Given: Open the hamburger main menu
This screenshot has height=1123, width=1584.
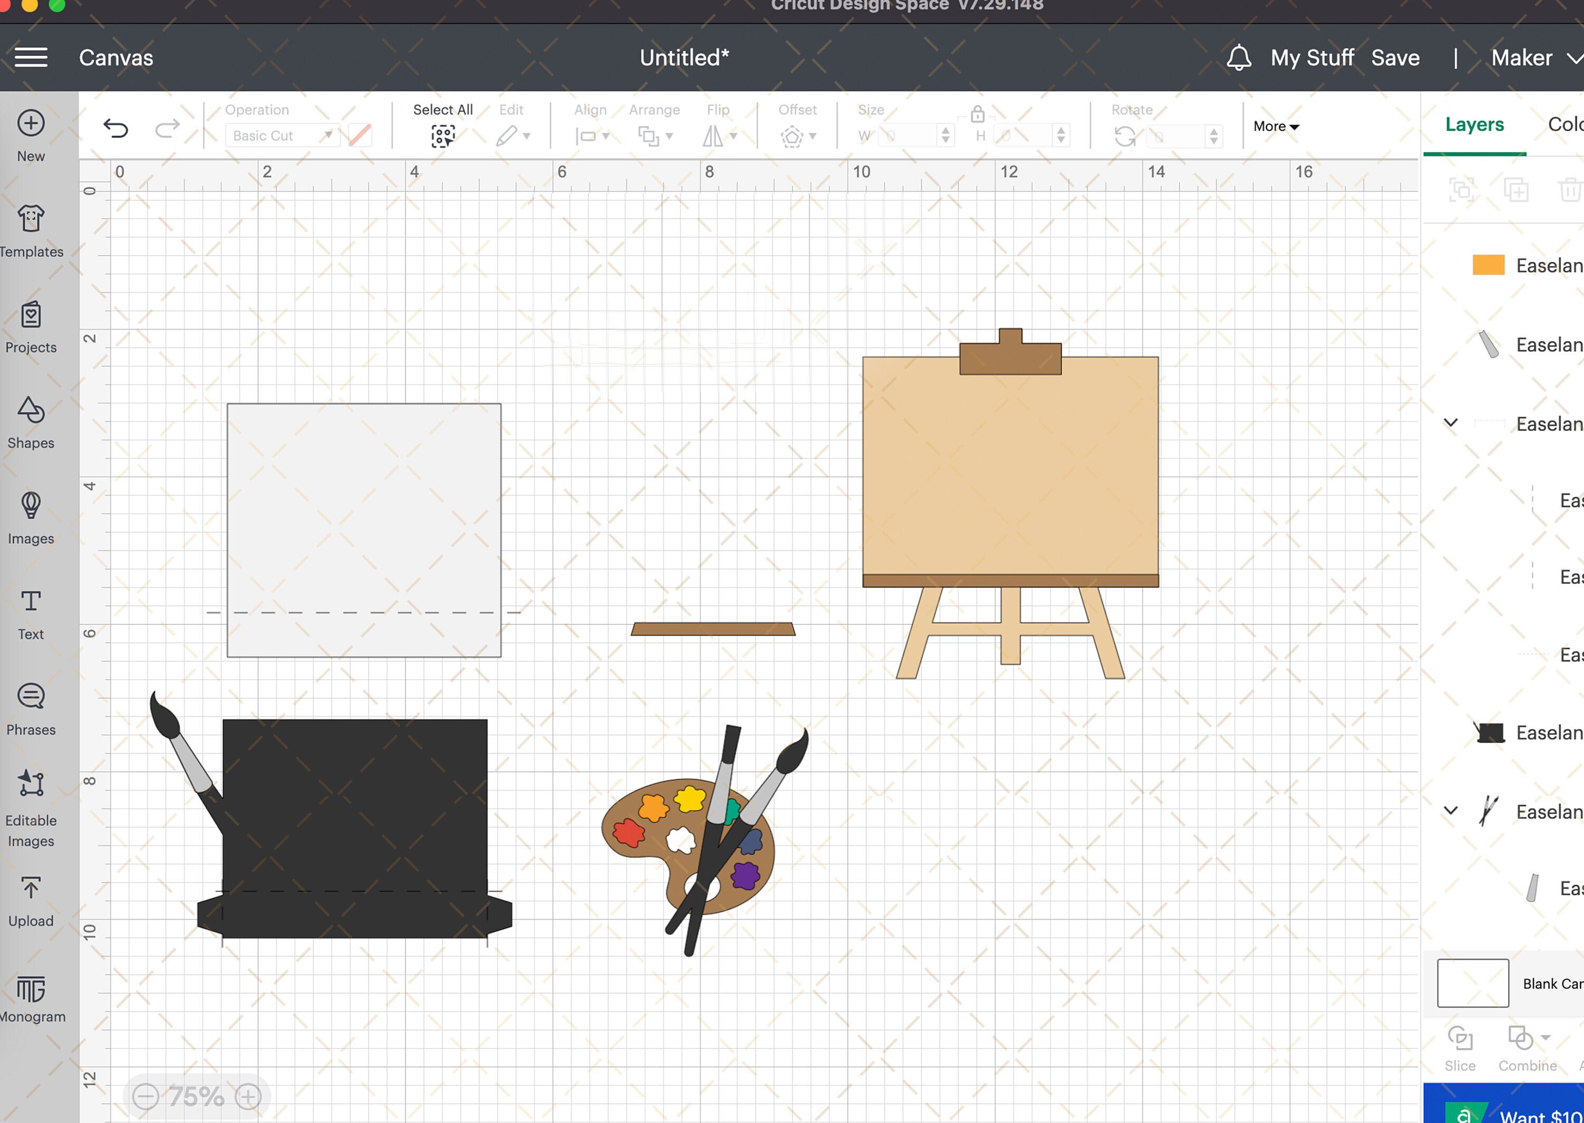Looking at the screenshot, I should coord(31,58).
